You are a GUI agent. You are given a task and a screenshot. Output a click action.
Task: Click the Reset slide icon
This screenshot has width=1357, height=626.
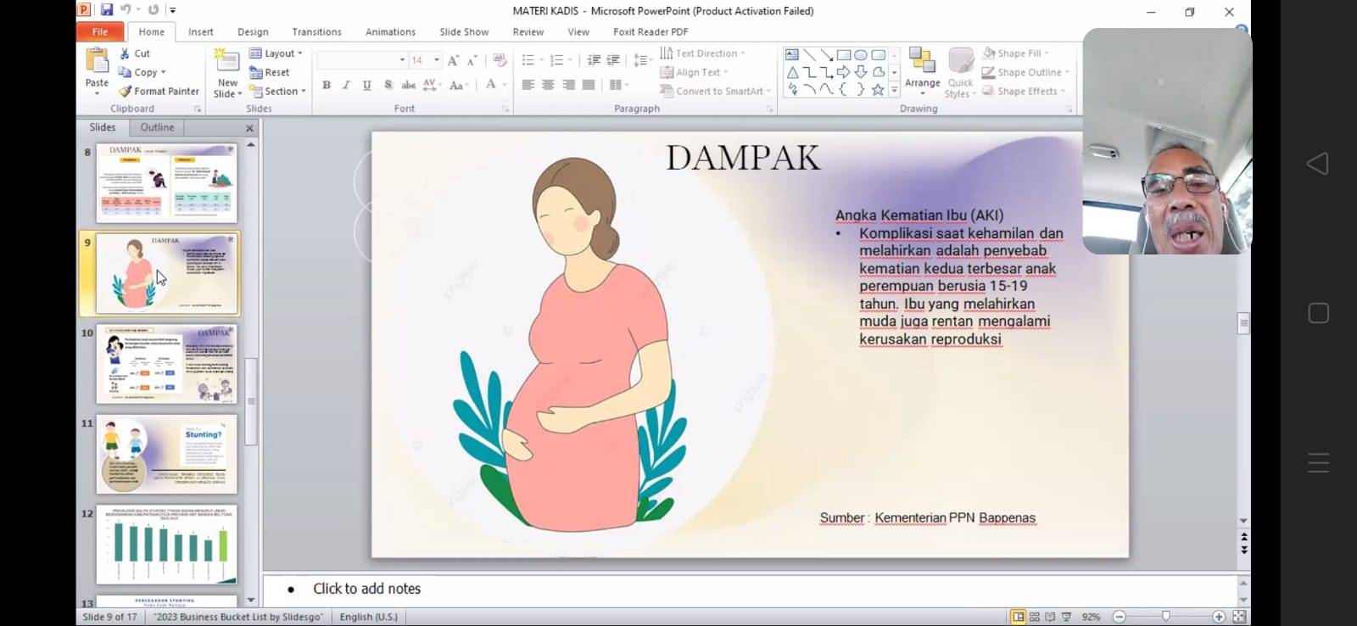(x=255, y=73)
